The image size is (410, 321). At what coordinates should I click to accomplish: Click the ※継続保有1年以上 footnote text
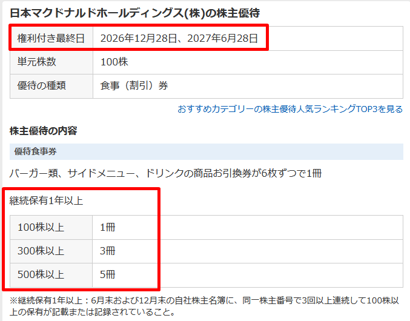click(x=204, y=306)
